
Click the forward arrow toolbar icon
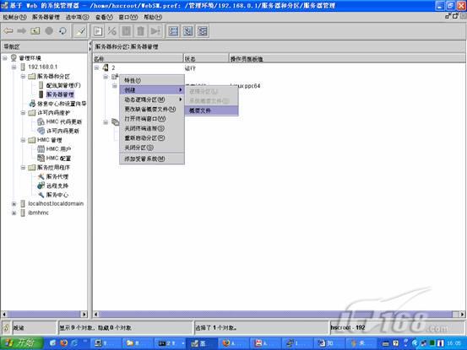click(21, 30)
